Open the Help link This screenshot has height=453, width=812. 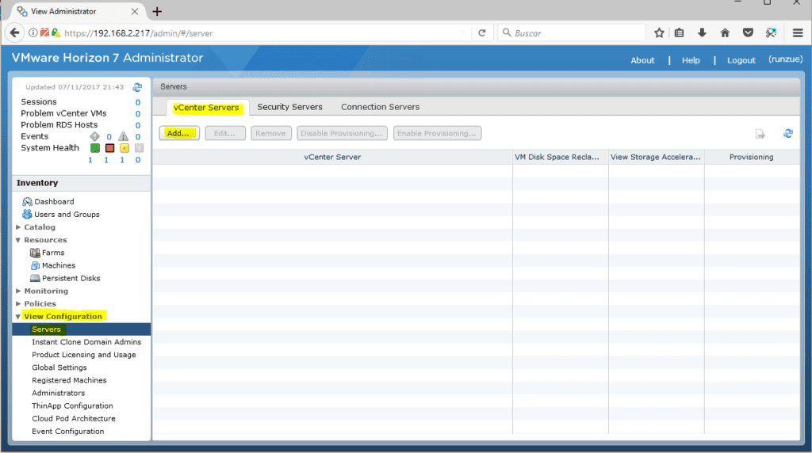[691, 60]
